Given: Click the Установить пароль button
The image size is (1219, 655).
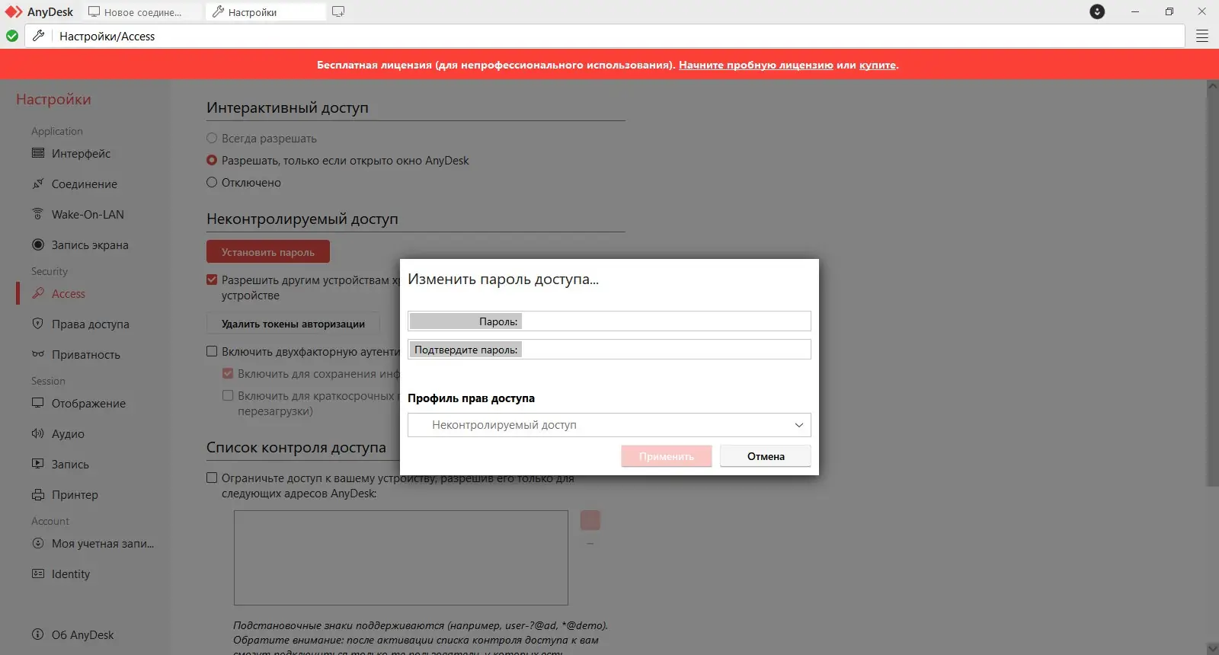Looking at the screenshot, I should pyautogui.click(x=268, y=252).
